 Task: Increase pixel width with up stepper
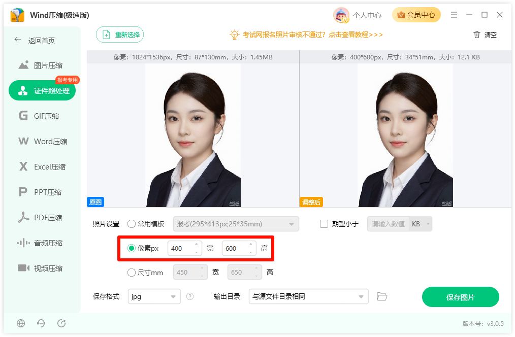pyautogui.click(x=197, y=245)
